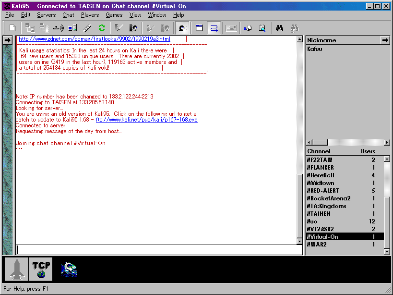Click the chain link connect toolbar icon
393x295 pixels.
(87, 28)
